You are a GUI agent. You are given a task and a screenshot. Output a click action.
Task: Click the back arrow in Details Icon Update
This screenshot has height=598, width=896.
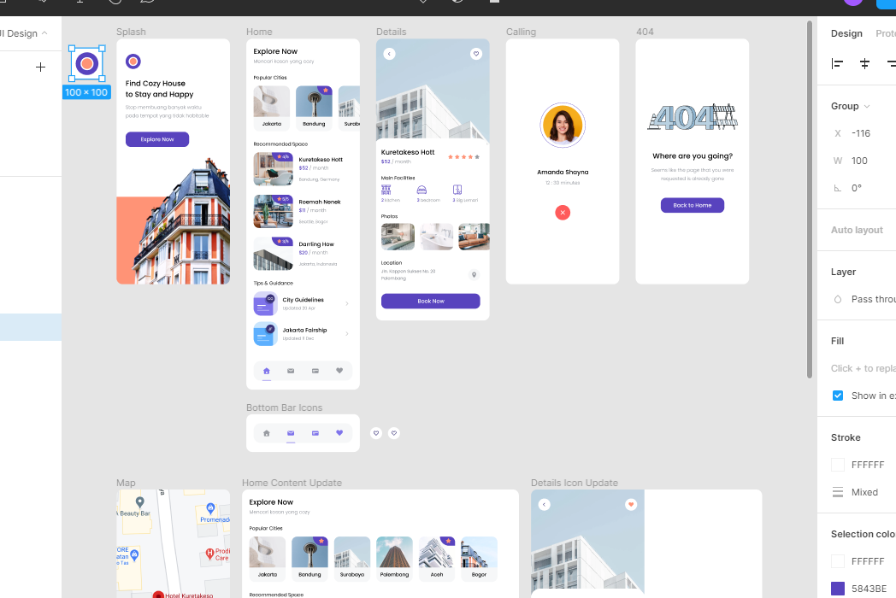coord(544,504)
